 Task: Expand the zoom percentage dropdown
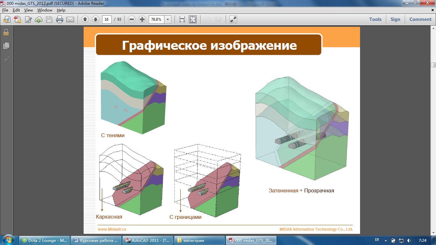(168, 19)
